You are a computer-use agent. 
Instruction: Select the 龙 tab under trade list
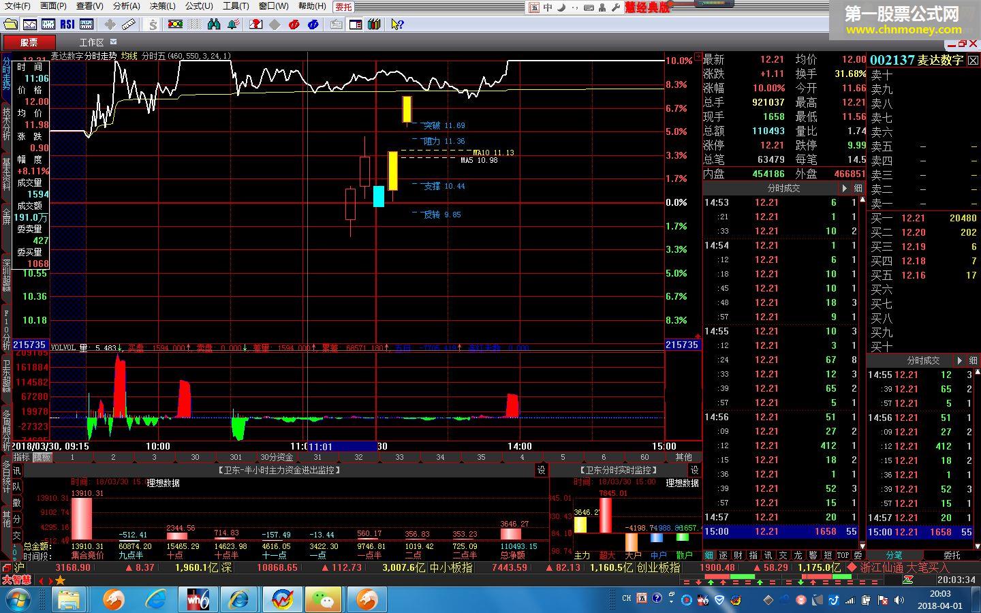[x=798, y=555]
